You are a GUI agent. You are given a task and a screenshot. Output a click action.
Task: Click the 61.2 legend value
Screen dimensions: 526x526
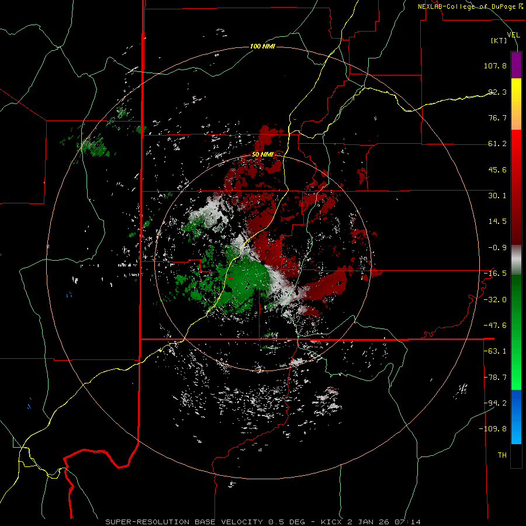tap(497, 144)
